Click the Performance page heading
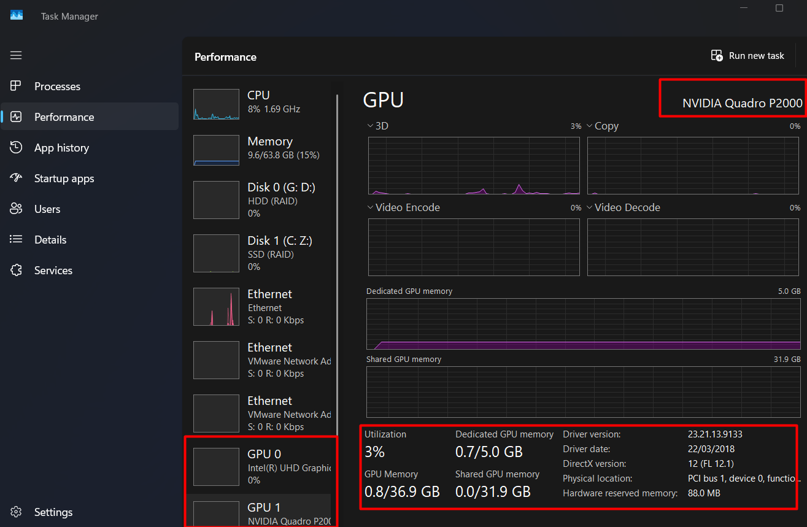 click(x=225, y=57)
